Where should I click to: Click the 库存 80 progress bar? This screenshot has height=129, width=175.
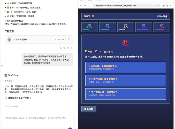tap(144, 30)
